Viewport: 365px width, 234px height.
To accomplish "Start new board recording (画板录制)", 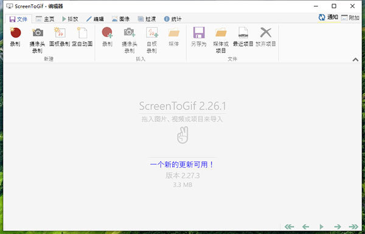I will pos(60,36).
